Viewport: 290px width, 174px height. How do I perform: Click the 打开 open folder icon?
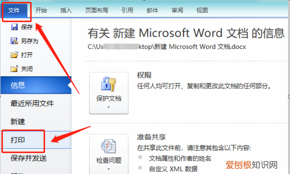tap(14, 55)
